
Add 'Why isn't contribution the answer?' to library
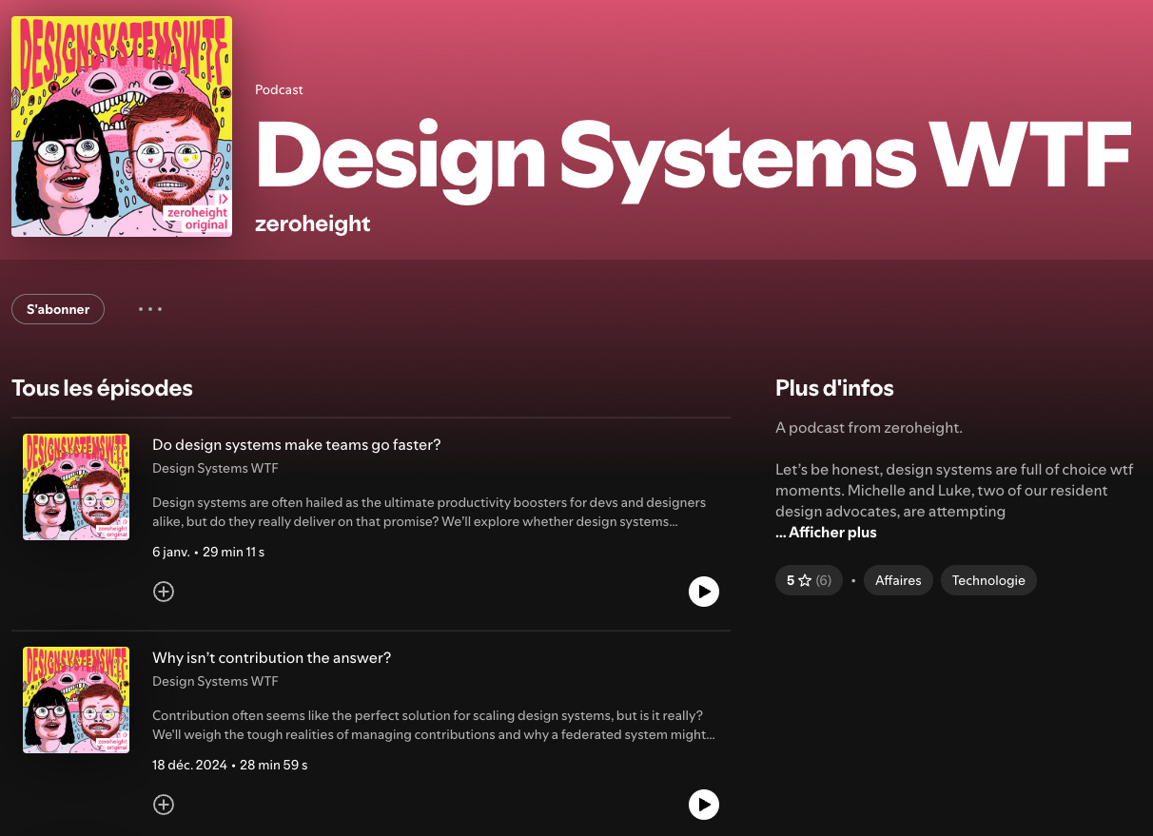click(x=164, y=805)
